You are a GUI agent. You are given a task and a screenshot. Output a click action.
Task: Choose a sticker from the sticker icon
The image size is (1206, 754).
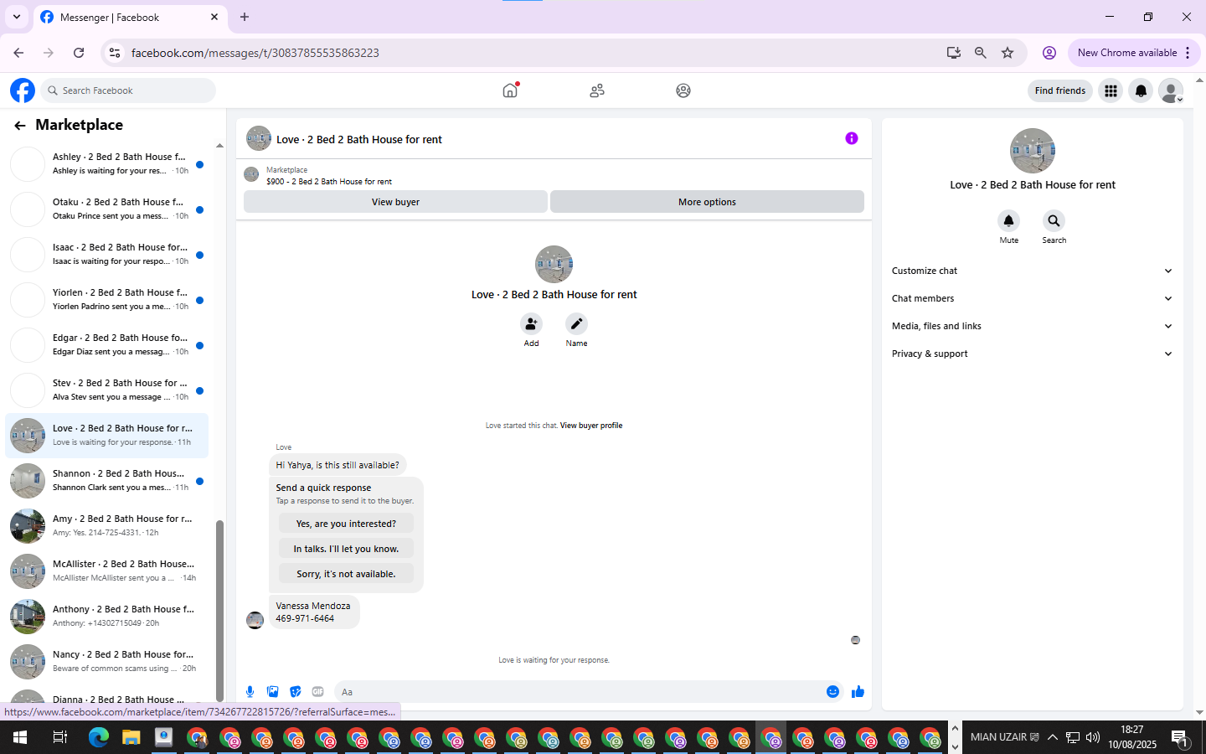coord(295,692)
